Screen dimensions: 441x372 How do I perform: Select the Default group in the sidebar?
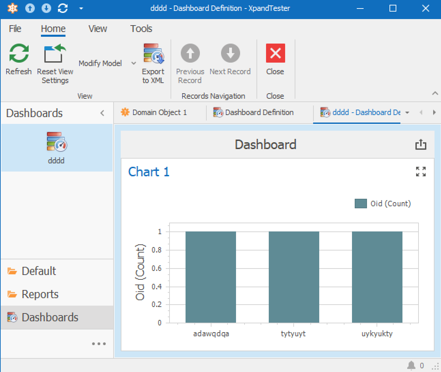point(38,271)
